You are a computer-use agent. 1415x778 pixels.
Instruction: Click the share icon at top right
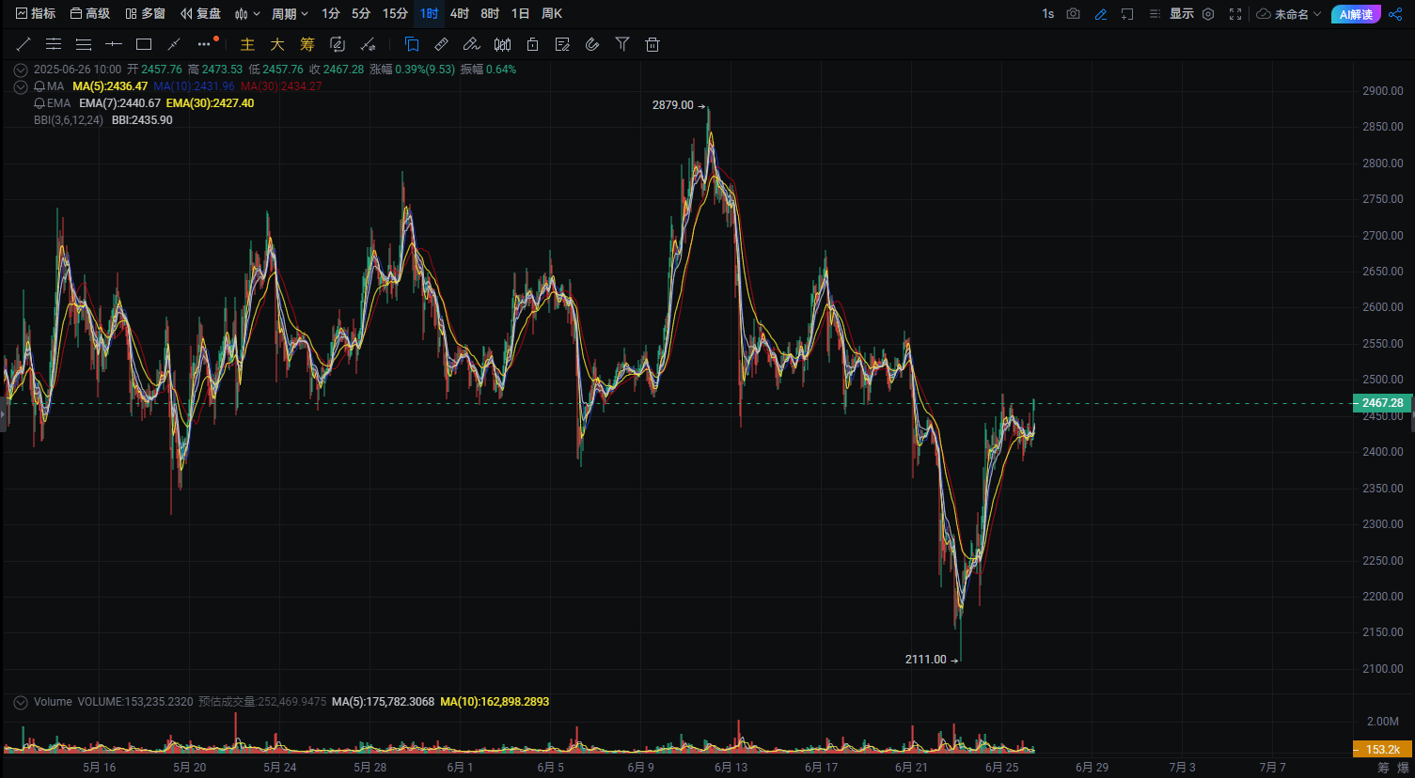point(1395,14)
